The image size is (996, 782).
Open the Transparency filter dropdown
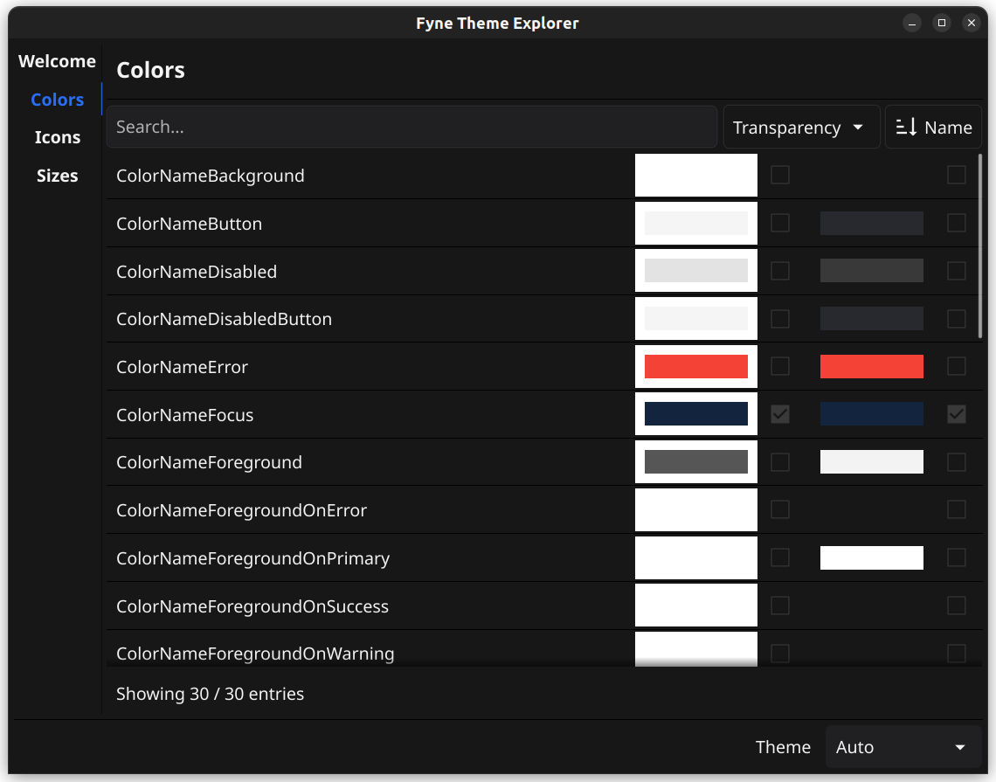(x=801, y=127)
